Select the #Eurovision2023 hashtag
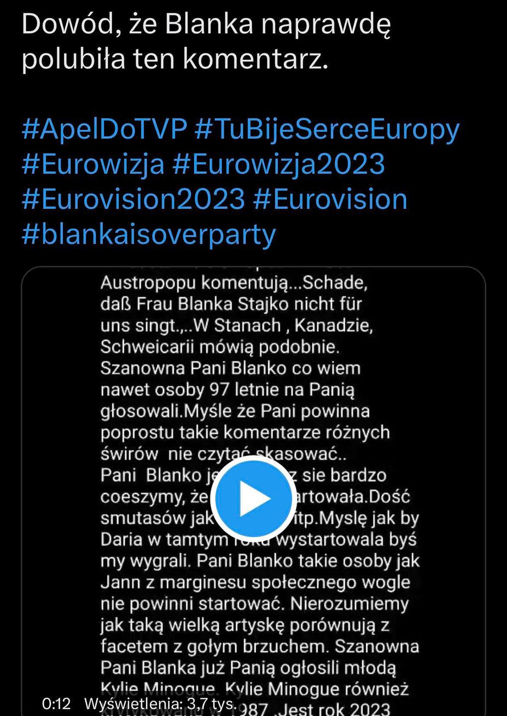The width and height of the screenshot is (507, 716). [133, 199]
